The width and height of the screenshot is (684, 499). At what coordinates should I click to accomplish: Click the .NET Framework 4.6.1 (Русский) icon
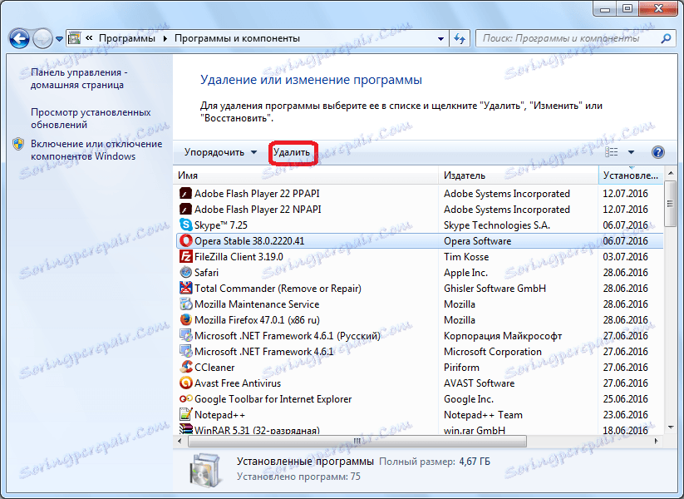[x=186, y=336]
